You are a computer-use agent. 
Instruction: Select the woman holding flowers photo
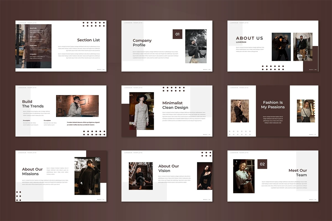click(x=243, y=176)
